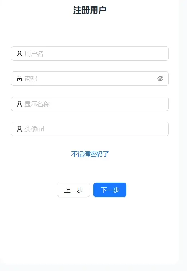This screenshot has width=187, height=271.
Task: Click the person icon beside 显示名称
Action: [x=19, y=104]
